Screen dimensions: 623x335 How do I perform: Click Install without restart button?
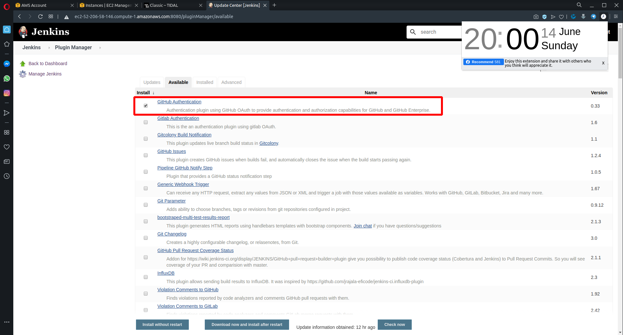[x=162, y=325]
